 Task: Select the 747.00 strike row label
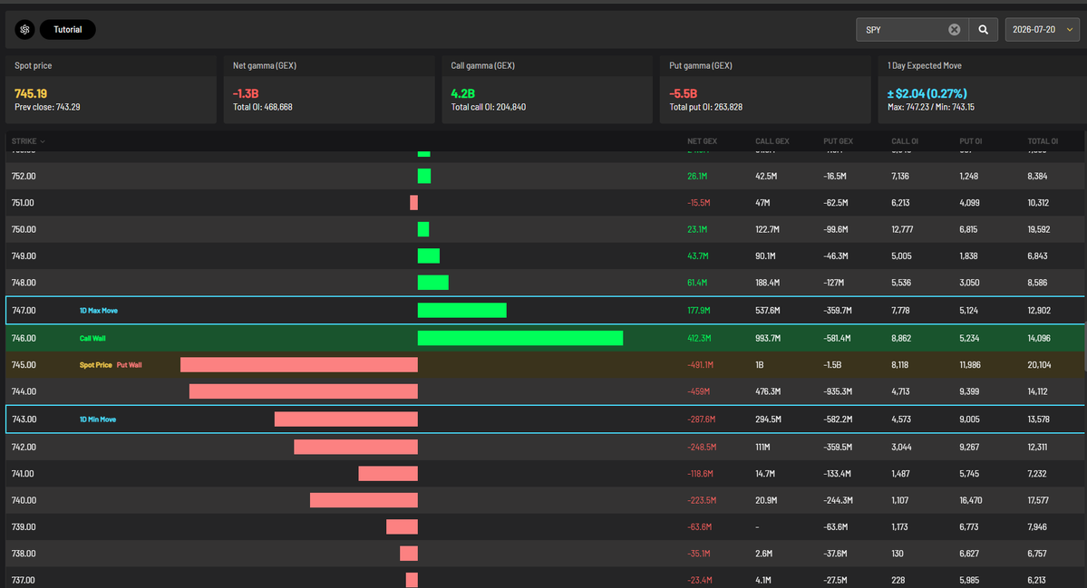[24, 310]
